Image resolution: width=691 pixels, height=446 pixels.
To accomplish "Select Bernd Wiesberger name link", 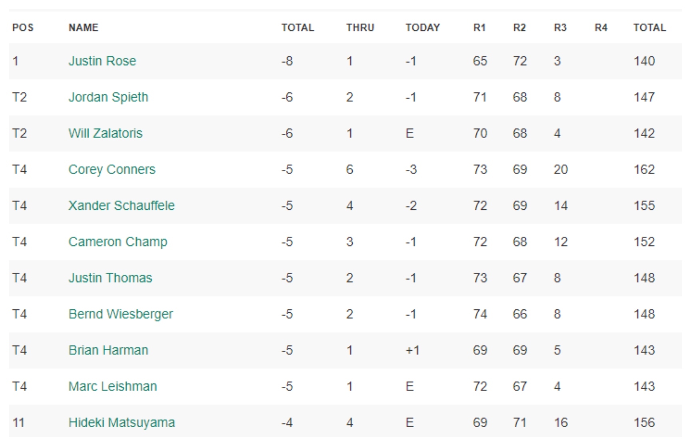I will point(120,314).
